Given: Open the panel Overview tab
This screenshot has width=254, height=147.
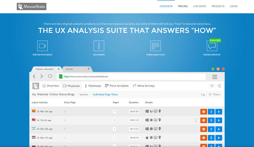Looking at the screenshot, I should pos(51,86).
